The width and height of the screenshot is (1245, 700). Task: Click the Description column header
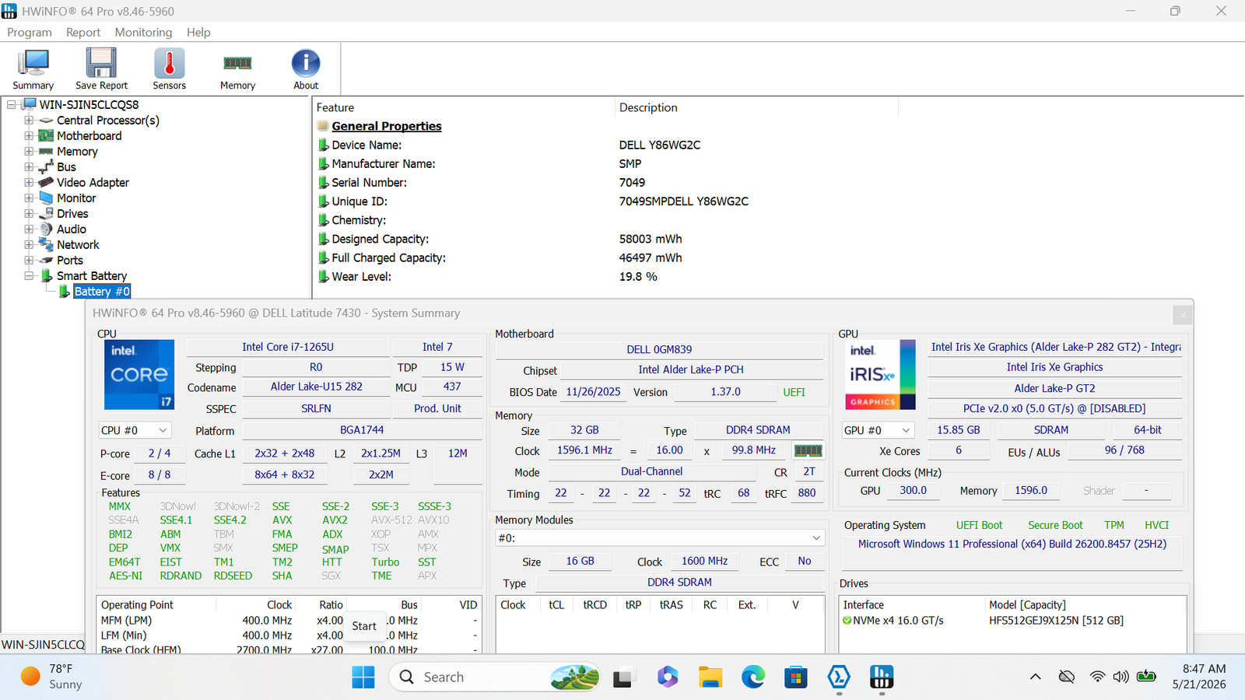pyautogui.click(x=756, y=108)
